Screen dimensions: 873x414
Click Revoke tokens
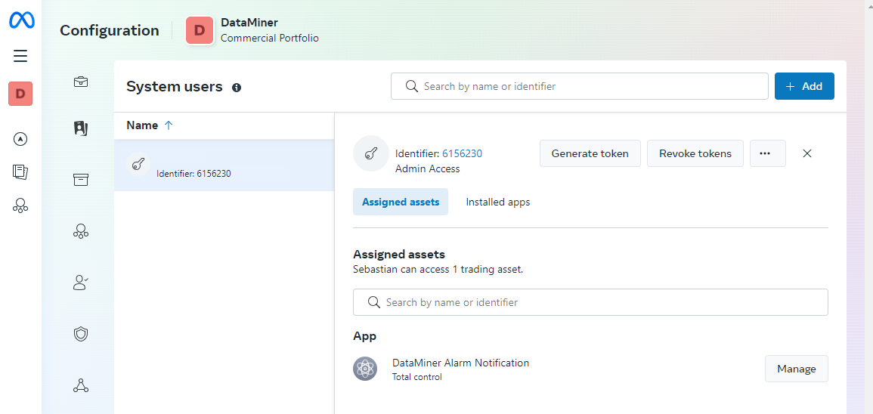point(695,153)
